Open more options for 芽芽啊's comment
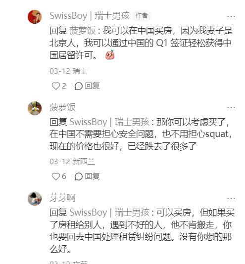 [231, 198]
